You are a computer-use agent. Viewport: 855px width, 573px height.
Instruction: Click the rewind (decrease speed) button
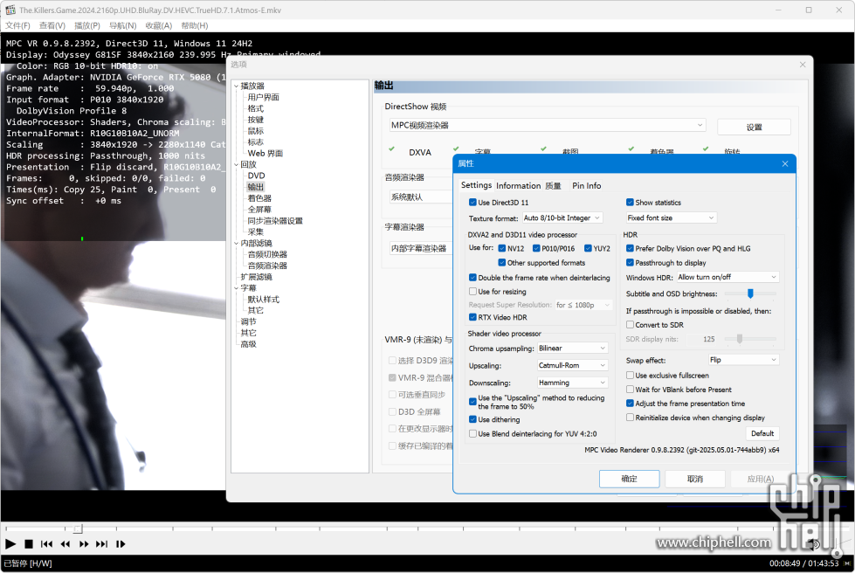pyautogui.click(x=66, y=543)
